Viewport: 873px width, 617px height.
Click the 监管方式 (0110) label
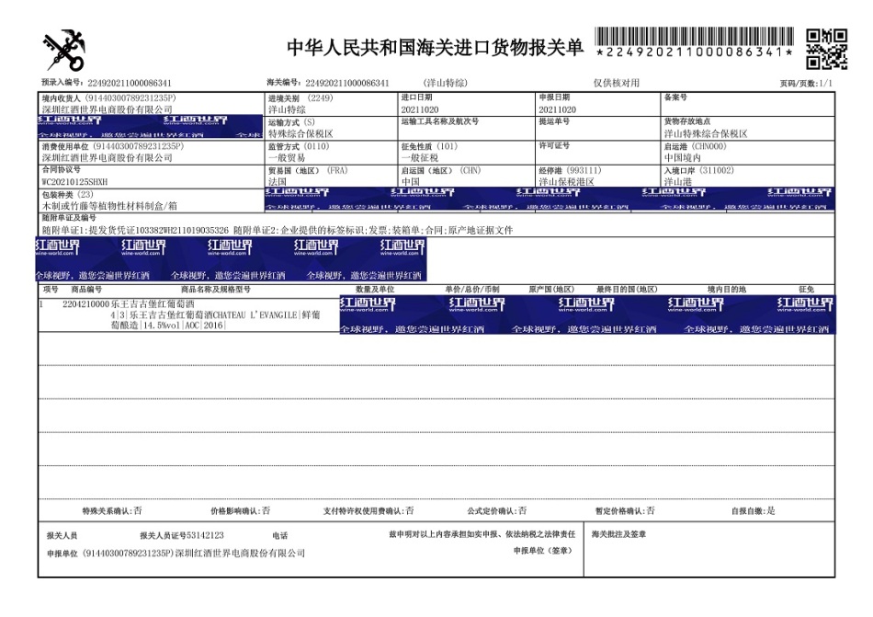click(299, 146)
